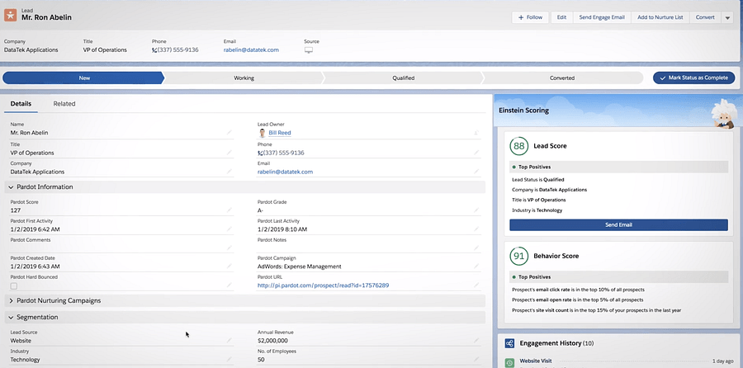Screen dimensions: 743x368
Task: Edit the Name field pencil icon
Action: 230,133
